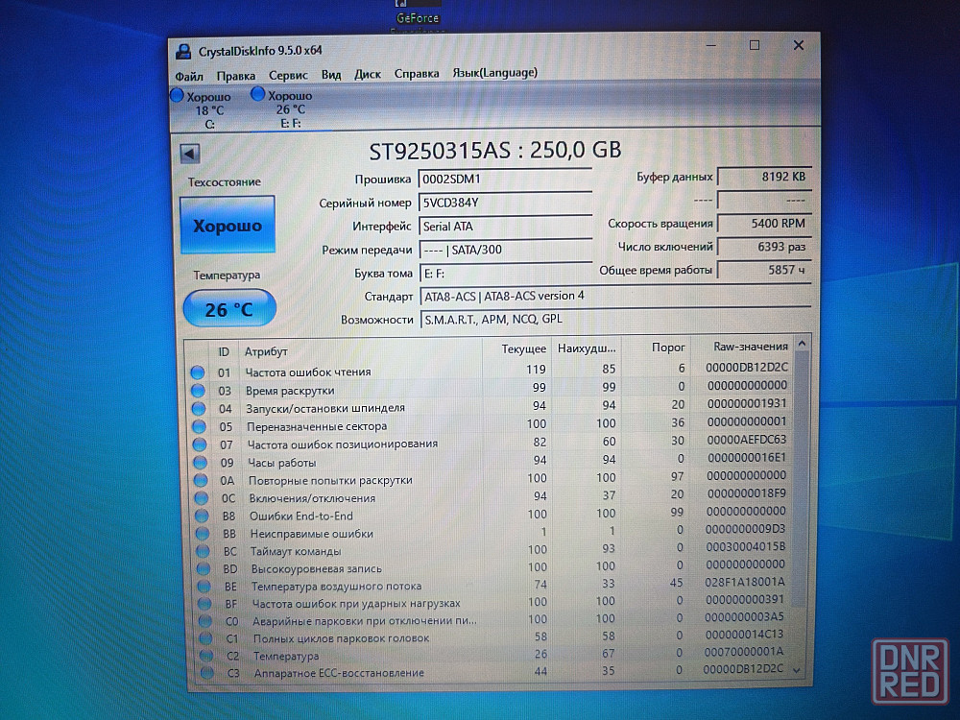Click the Атрибут column header

coord(360,350)
